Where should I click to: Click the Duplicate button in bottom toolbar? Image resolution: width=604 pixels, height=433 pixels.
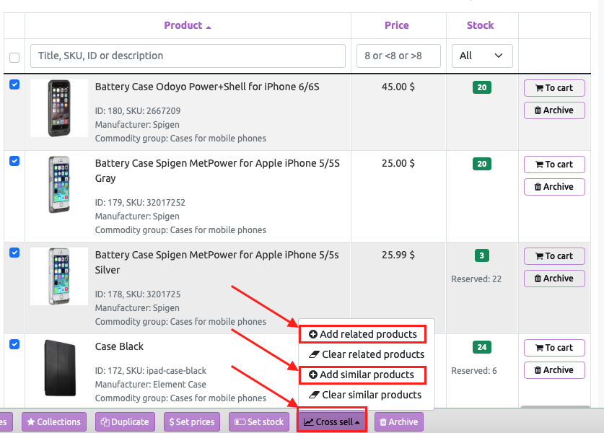[125, 422]
